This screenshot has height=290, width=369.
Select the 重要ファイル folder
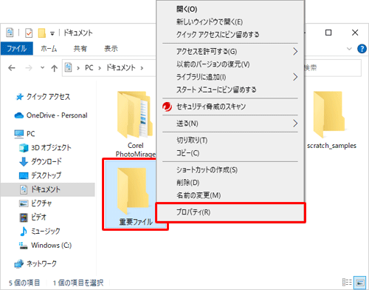(136, 195)
